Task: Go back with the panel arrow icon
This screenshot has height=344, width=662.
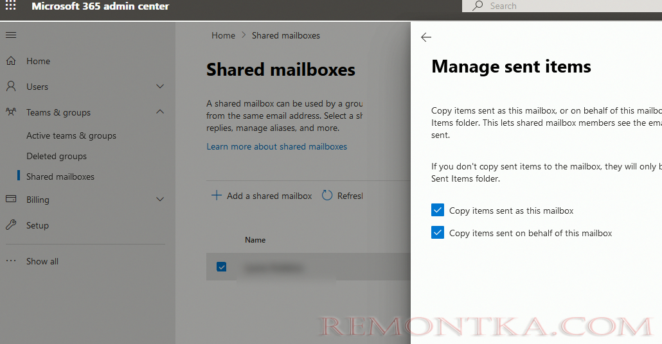Action: point(426,37)
